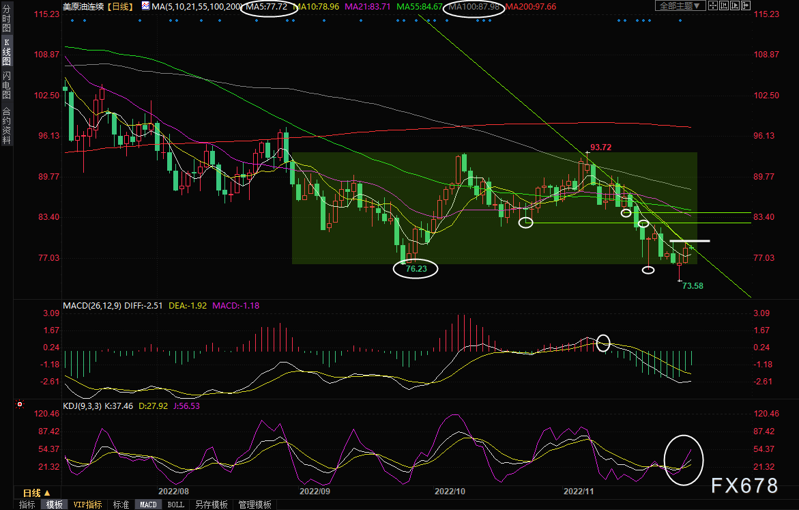Click the 76.23 low price label

click(416, 269)
